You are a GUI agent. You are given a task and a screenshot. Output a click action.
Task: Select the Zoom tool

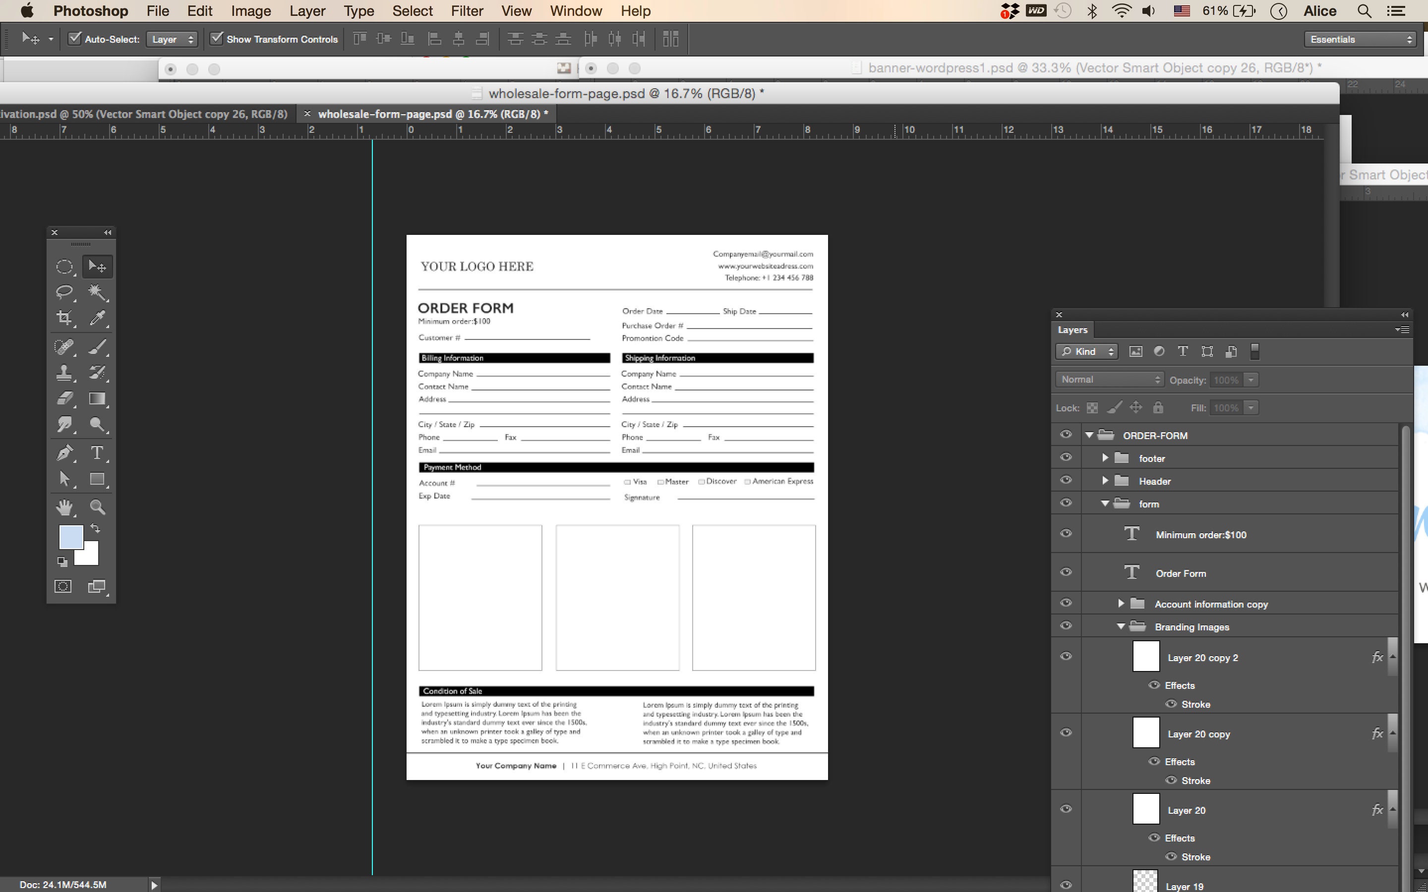97,507
